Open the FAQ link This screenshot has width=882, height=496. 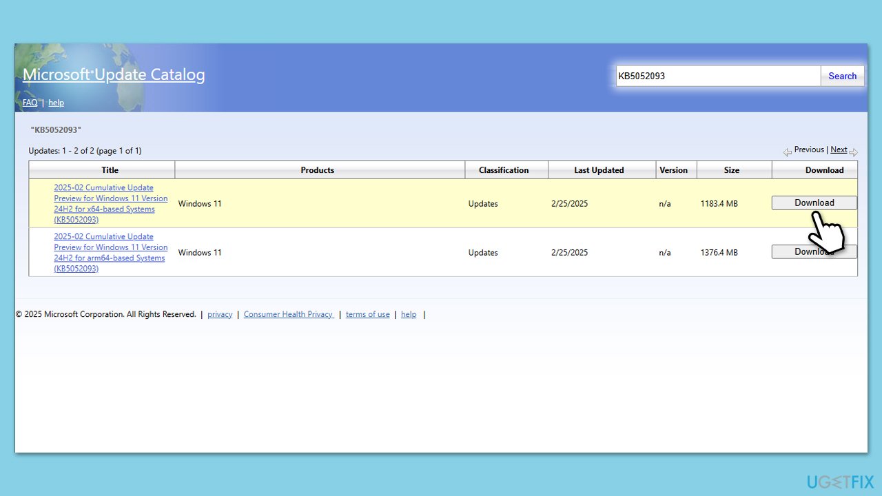pyautogui.click(x=30, y=103)
